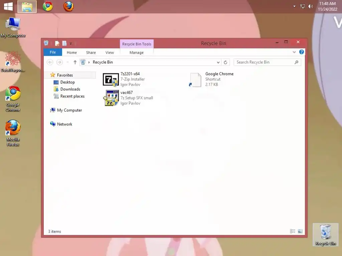This screenshot has height=256, width=342.
Task: Click the Properties quick access toolbar icon
Action: [x=57, y=43]
